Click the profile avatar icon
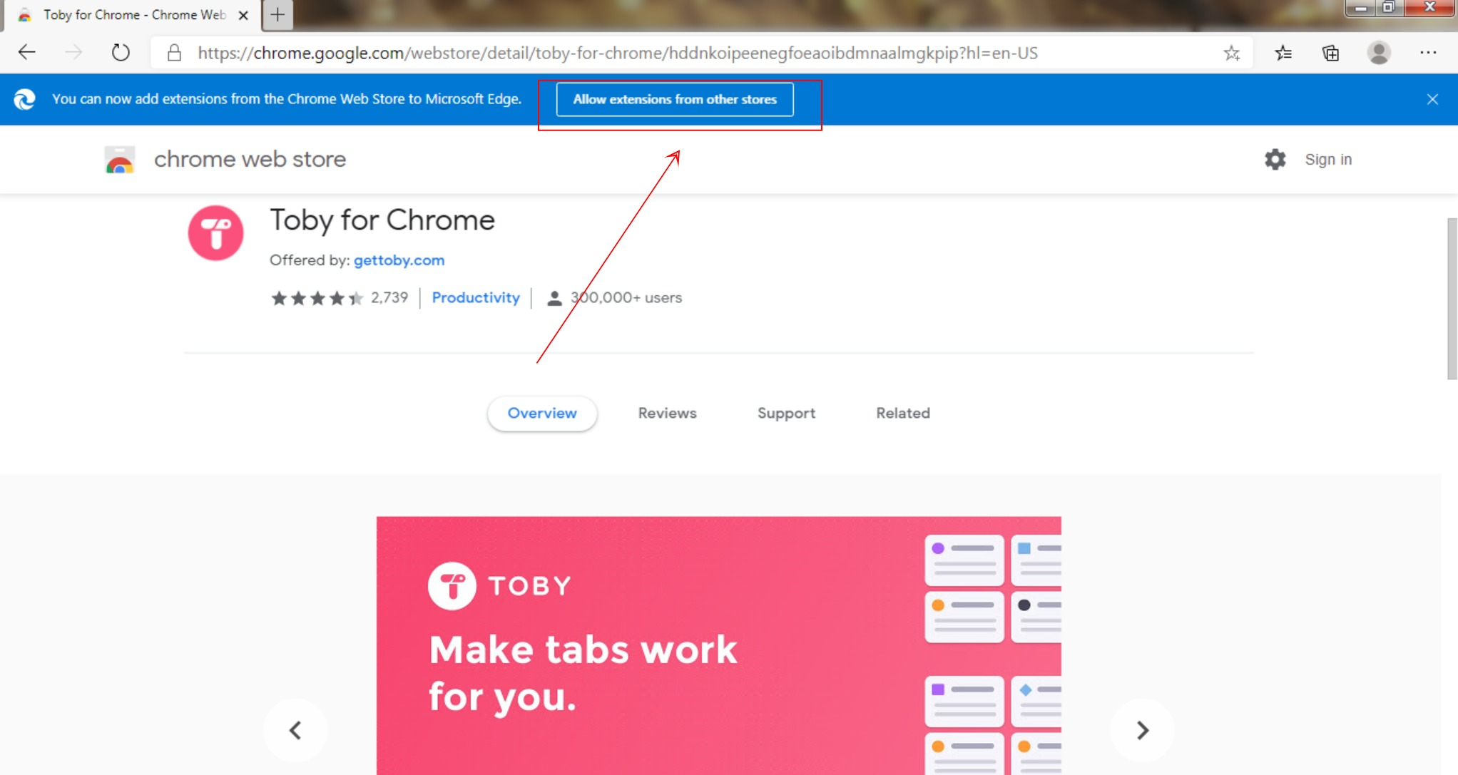Viewport: 1458px width, 775px height. coord(1378,52)
